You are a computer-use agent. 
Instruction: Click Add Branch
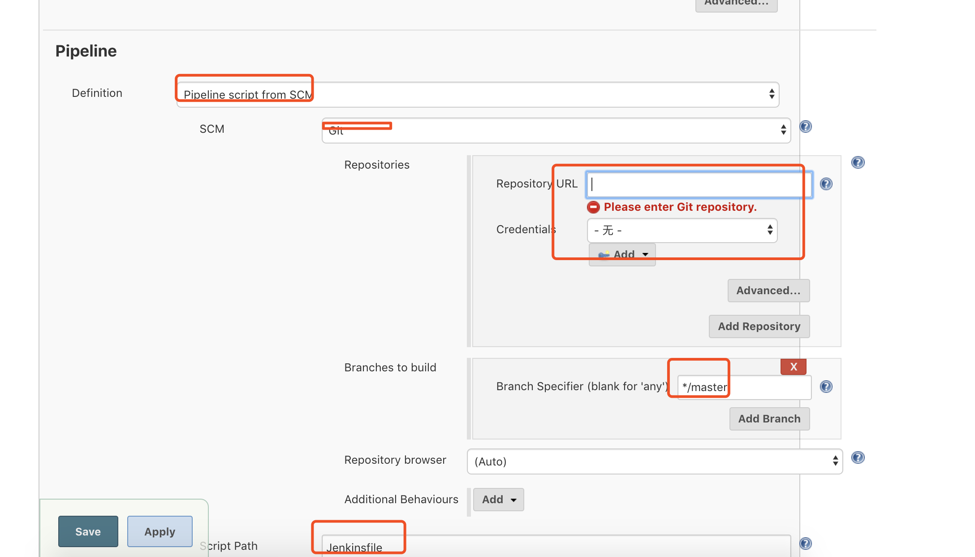coord(769,418)
